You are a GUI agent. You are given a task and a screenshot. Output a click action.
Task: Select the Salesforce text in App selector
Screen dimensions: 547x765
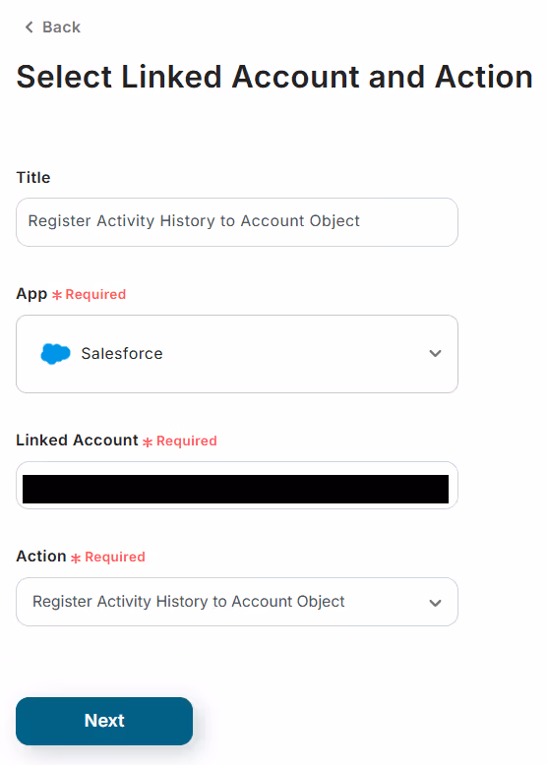click(x=122, y=353)
